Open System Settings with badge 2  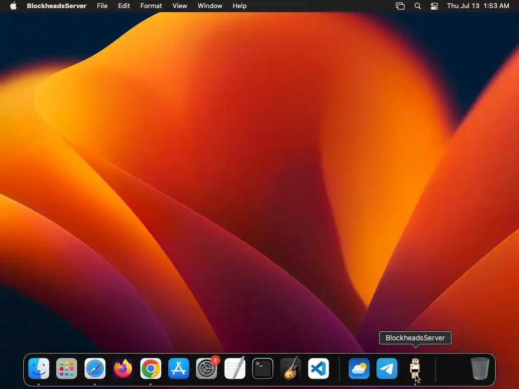pos(207,368)
